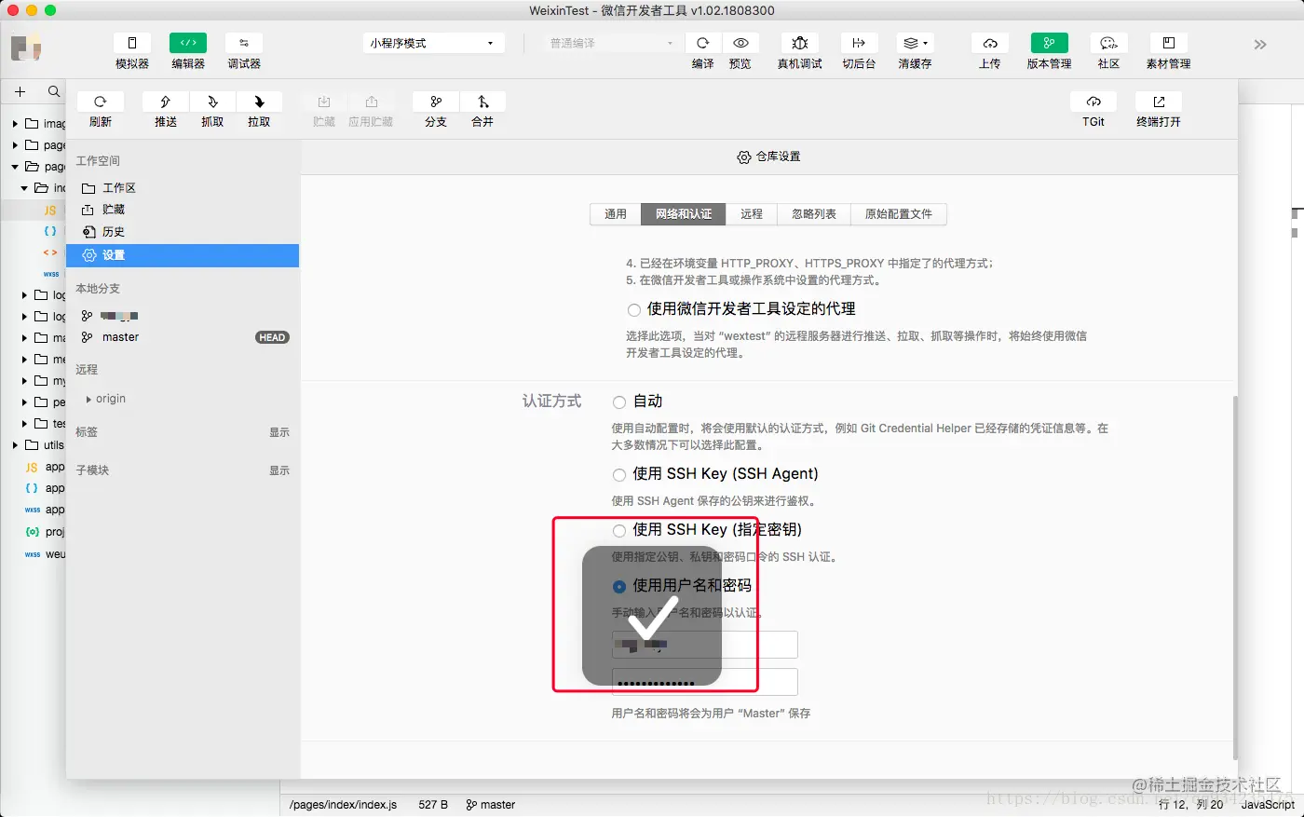Click 终端打开 open in terminal
Viewport: 1304px width, 817px height.
coord(1159,102)
